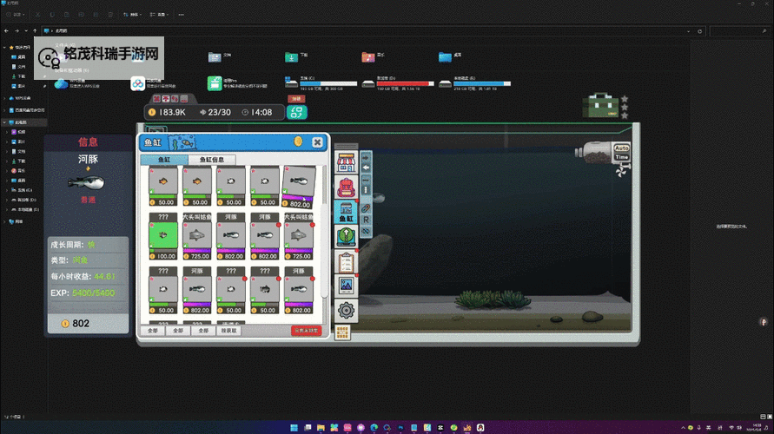The width and height of the screenshot is (774, 434).
Task: Toggle the Time button on the feeder
Action: 621,156
